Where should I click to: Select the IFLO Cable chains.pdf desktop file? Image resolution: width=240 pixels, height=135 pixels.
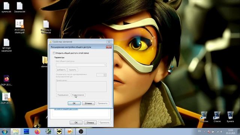19,27
